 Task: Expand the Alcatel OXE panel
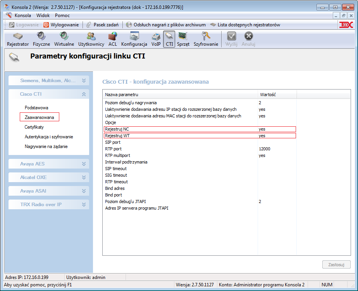click(x=49, y=177)
